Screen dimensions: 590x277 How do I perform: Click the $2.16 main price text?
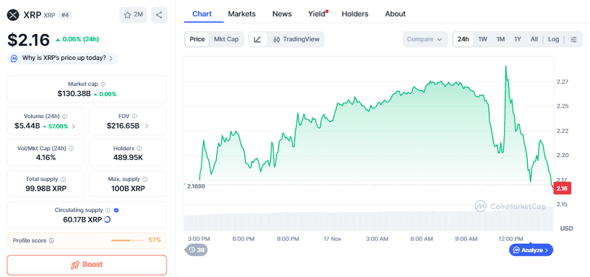coord(29,40)
